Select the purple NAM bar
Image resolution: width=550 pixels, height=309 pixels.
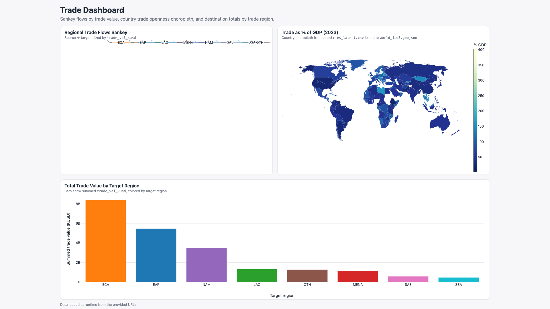point(207,265)
